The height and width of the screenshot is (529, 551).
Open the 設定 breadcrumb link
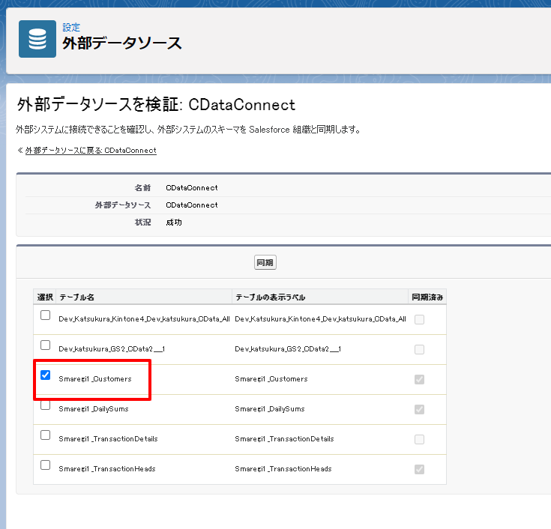pos(71,27)
